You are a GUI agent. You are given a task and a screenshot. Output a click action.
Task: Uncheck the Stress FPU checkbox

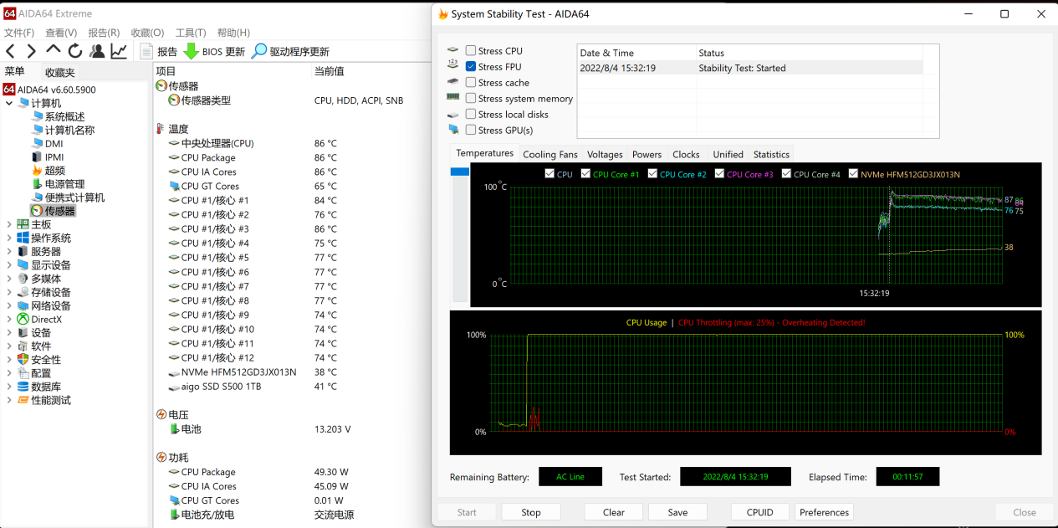471,66
